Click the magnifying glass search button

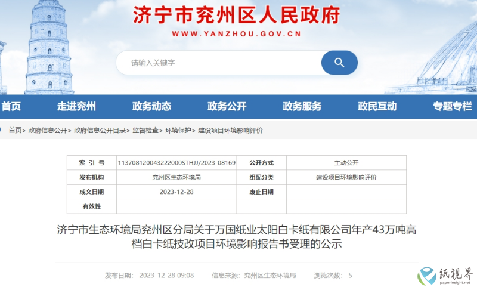(339, 63)
